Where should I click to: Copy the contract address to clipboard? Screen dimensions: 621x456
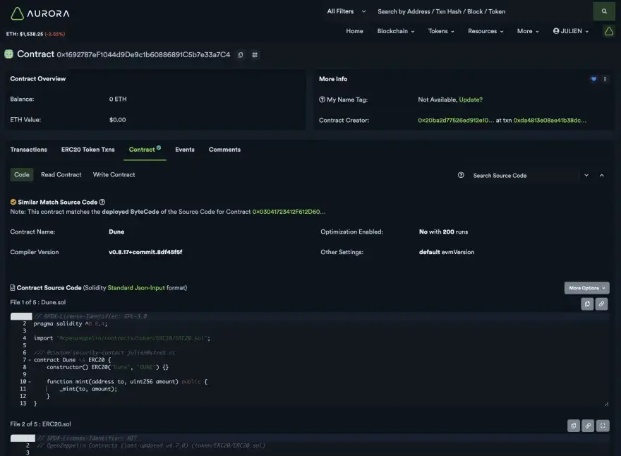click(241, 55)
